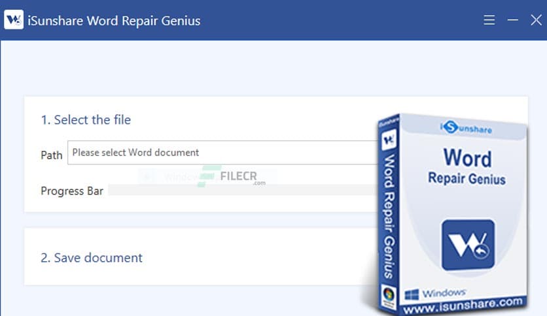
Task: Open the hamburger menu in title bar
Action: 489,20
